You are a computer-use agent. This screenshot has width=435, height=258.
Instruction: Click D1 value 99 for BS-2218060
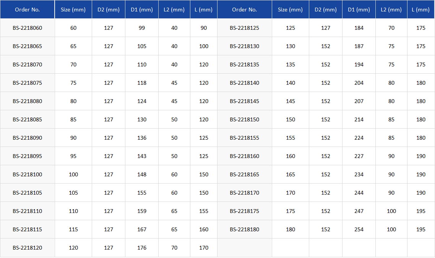click(142, 28)
